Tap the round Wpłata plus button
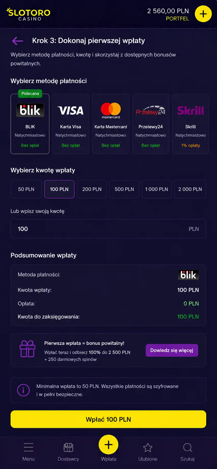The width and height of the screenshot is (217, 469). point(108,445)
